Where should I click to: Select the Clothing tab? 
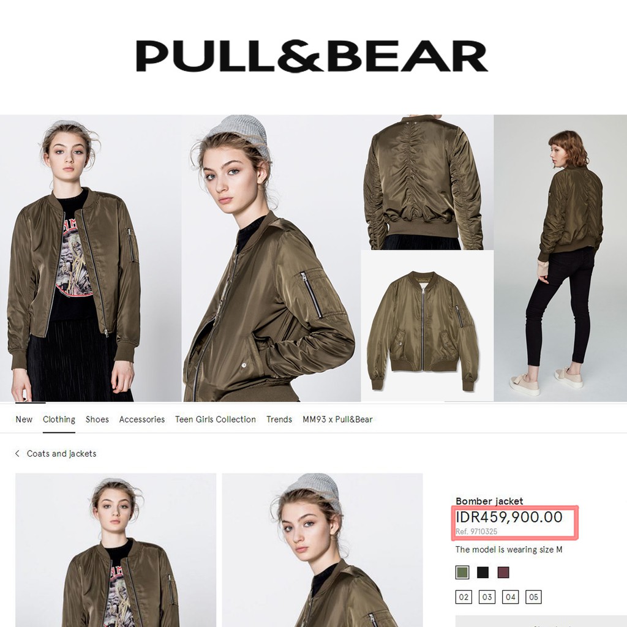(59, 419)
